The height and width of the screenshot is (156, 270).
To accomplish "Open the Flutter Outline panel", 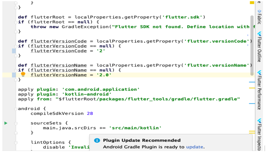I will point(259,47).
